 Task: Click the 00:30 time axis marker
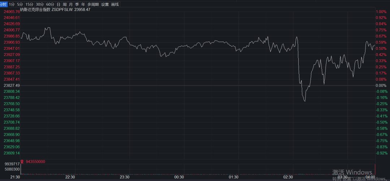tap(179, 177)
